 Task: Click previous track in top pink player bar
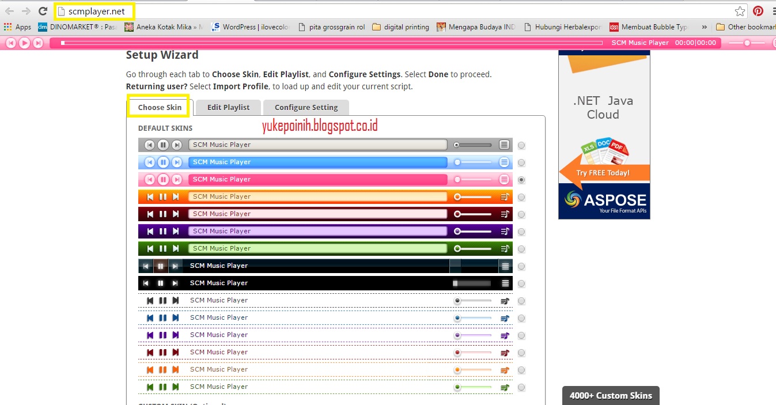[11, 43]
